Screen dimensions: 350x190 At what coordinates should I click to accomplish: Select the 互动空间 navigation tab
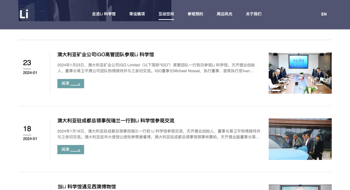166,14
